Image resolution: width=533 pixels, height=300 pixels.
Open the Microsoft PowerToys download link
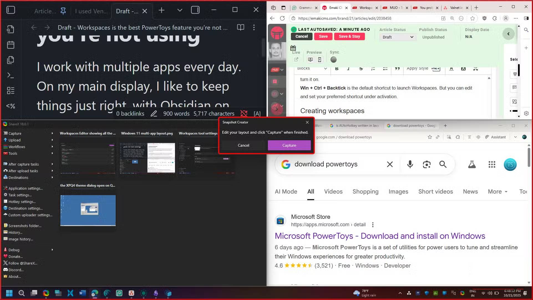(x=380, y=236)
